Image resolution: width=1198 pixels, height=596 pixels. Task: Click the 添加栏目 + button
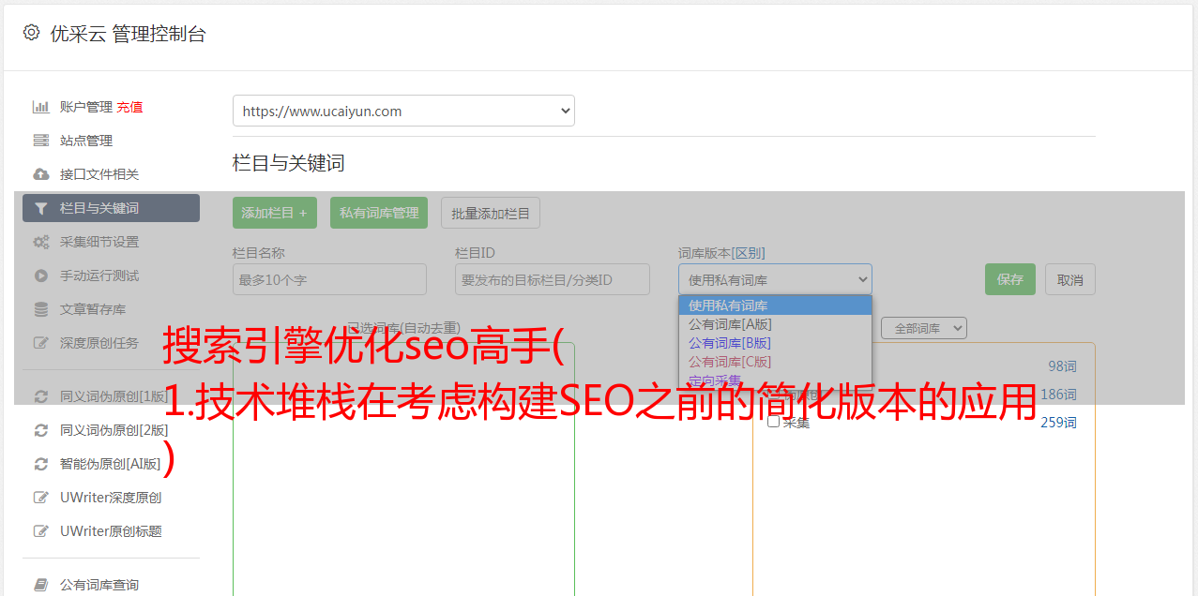pyautogui.click(x=275, y=213)
